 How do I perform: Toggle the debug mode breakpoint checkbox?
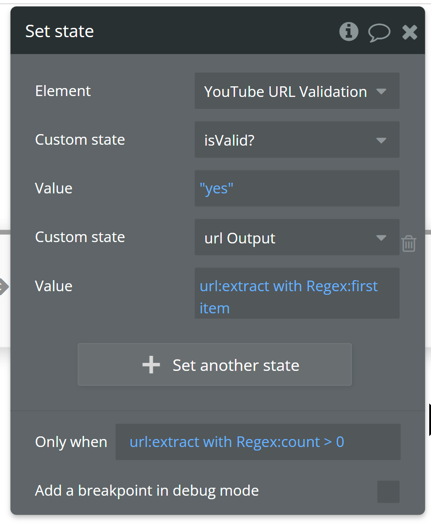(388, 491)
